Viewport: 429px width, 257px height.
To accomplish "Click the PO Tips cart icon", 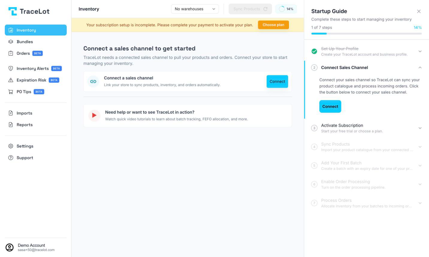I will click(11, 92).
